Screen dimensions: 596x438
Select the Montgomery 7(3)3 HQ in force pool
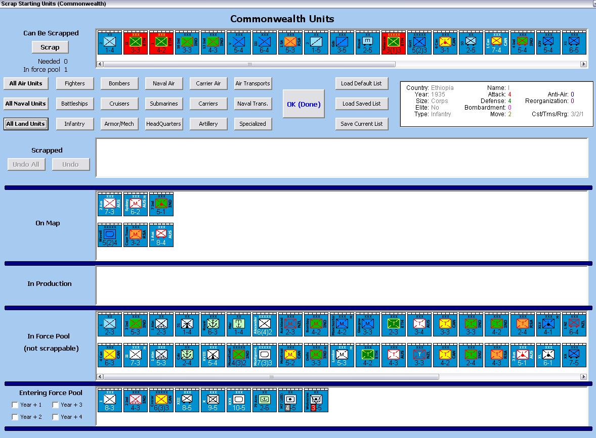pyautogui.click(x=265, y=355)
